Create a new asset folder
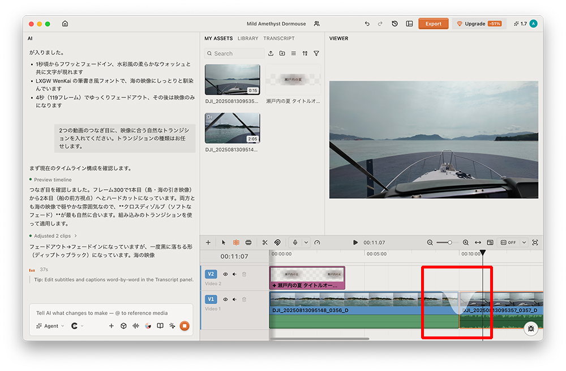The image size is (566, 371). coord(282,53)
